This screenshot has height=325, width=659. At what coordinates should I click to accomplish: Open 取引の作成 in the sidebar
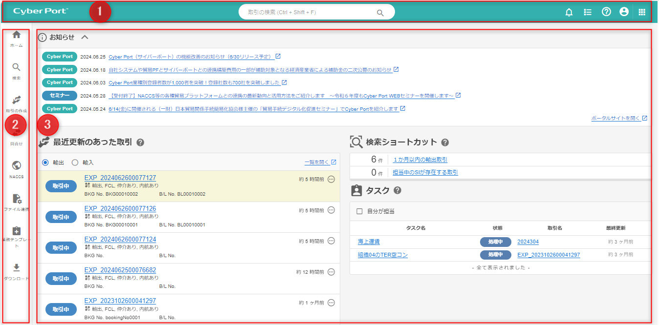point(17,101)
